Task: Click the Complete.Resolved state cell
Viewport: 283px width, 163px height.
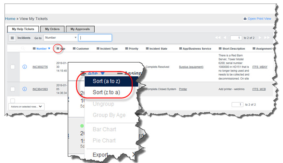Action: click(157, 67)
